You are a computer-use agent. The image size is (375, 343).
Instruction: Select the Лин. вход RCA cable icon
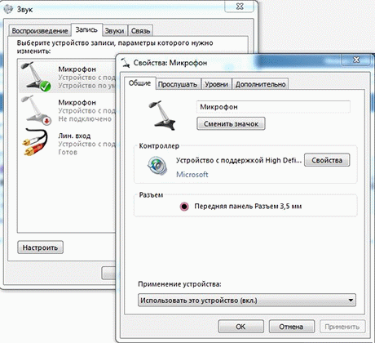(35, 142)
